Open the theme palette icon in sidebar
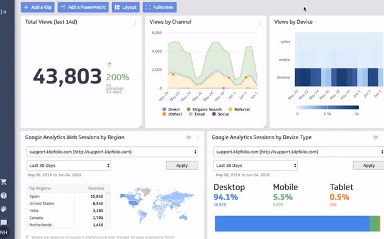The image size is (384, 239). (3, 209)
